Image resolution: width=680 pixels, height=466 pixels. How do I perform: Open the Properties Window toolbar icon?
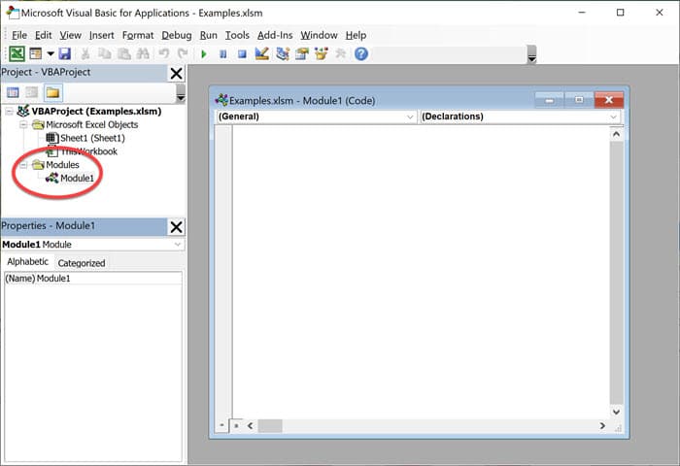click(x=302, y=53)
